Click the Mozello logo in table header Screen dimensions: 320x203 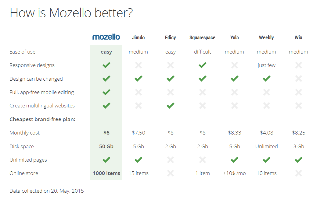(x=106, y=37)
